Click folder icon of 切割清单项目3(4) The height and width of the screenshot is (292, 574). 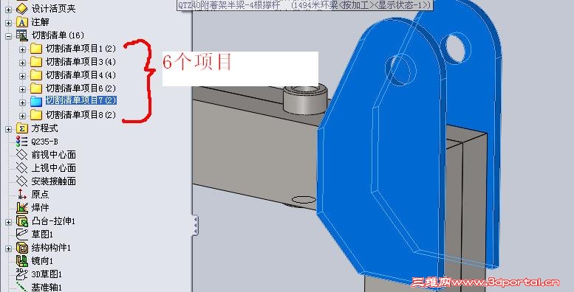tap(36, 62)
